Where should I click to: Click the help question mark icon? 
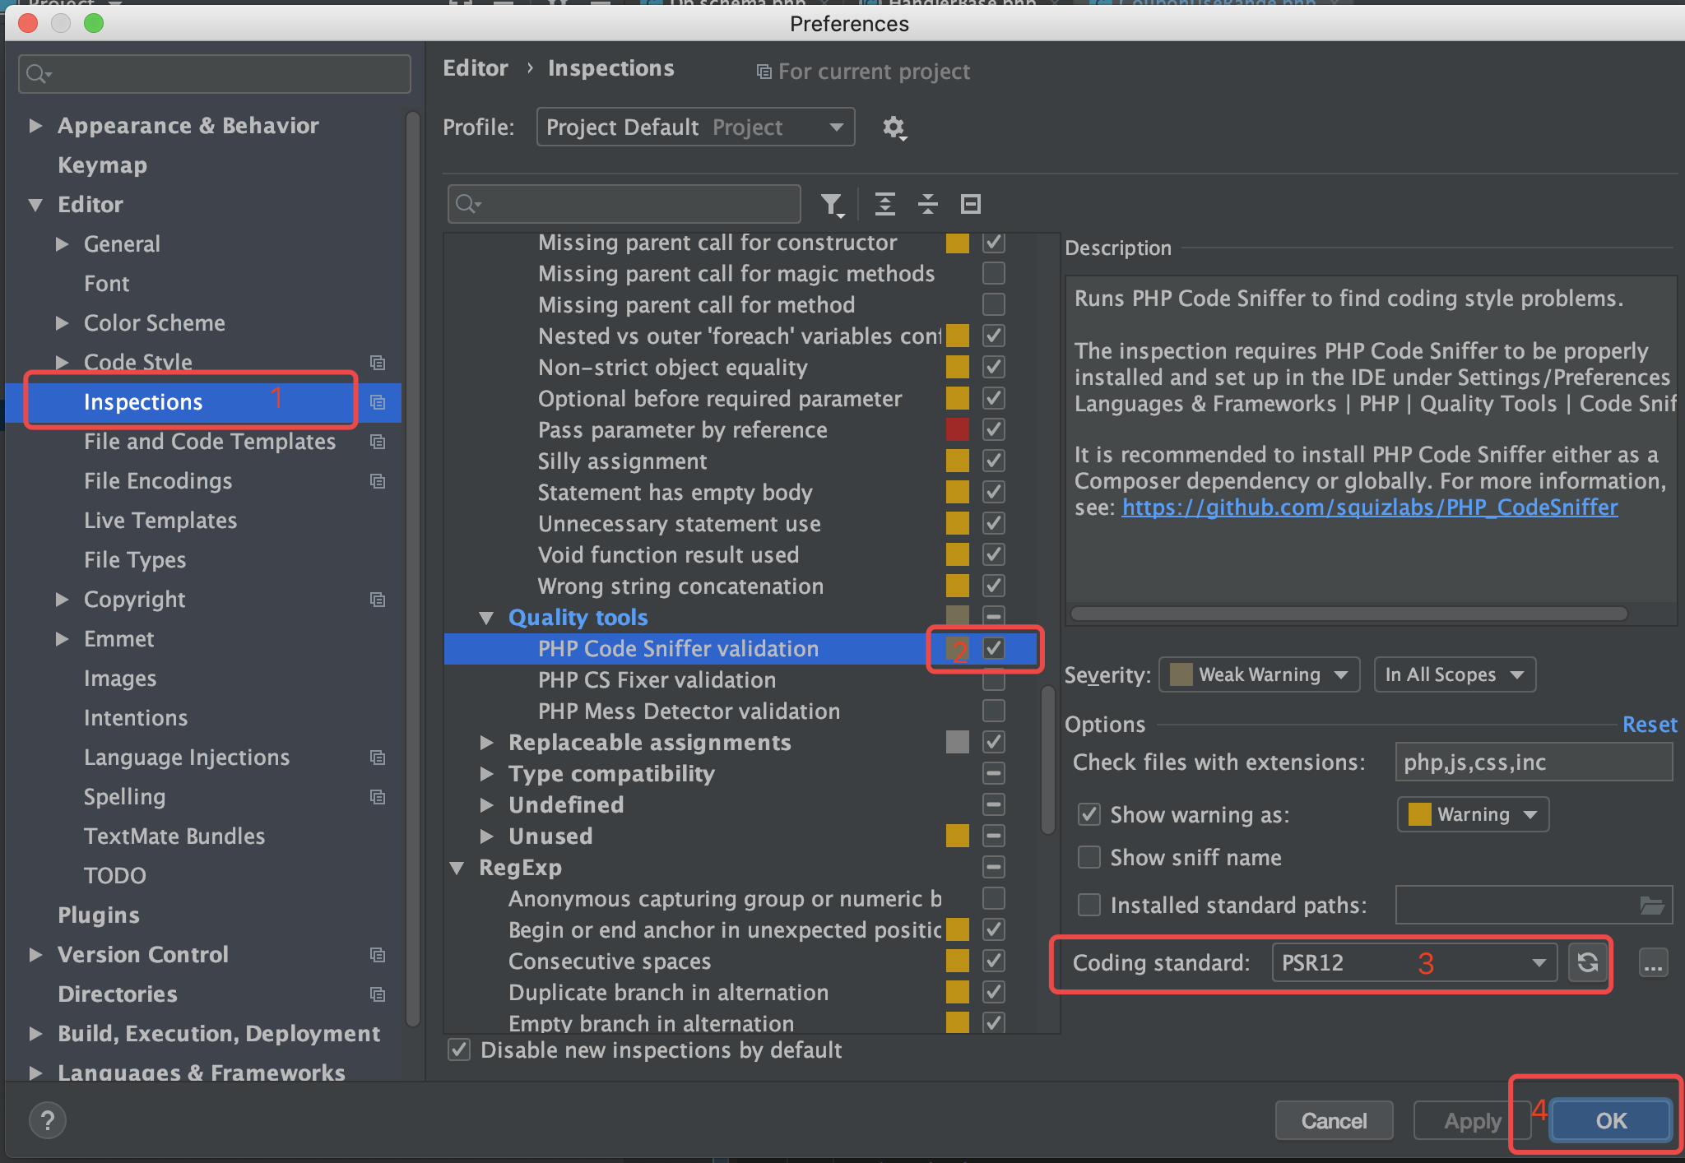point(48,1119)
